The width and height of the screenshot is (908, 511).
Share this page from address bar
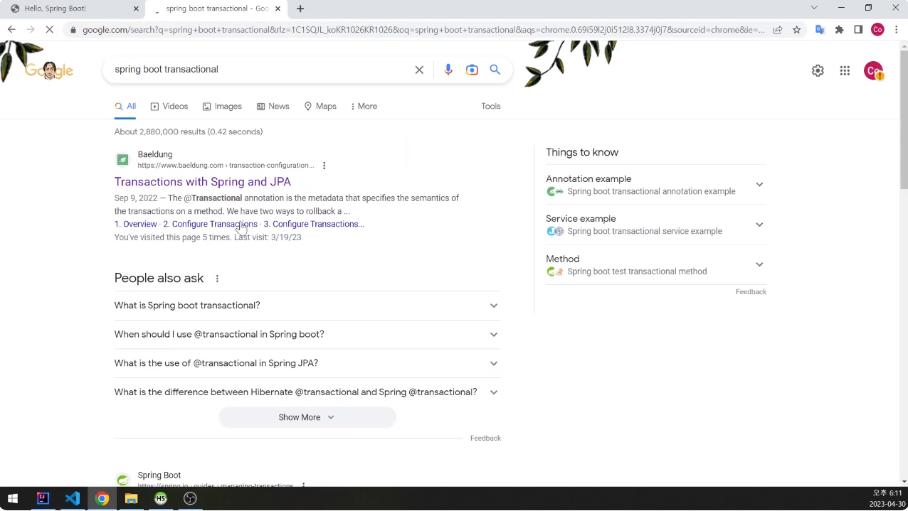[778, 29]
